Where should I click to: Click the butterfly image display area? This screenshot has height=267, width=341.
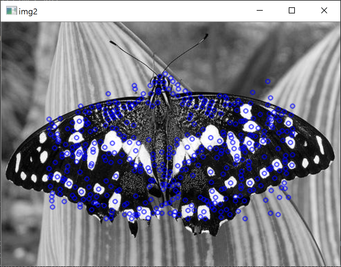[170, 144]
